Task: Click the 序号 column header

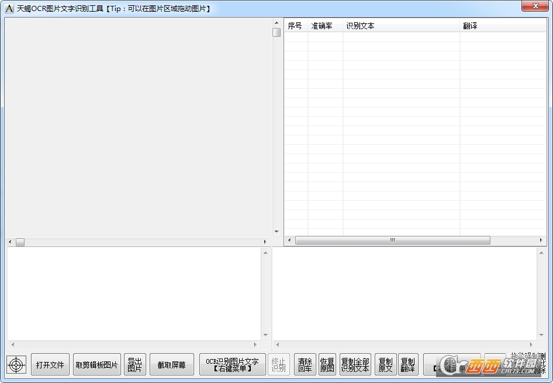Action: pyautogui.click(x=295, y=26)
